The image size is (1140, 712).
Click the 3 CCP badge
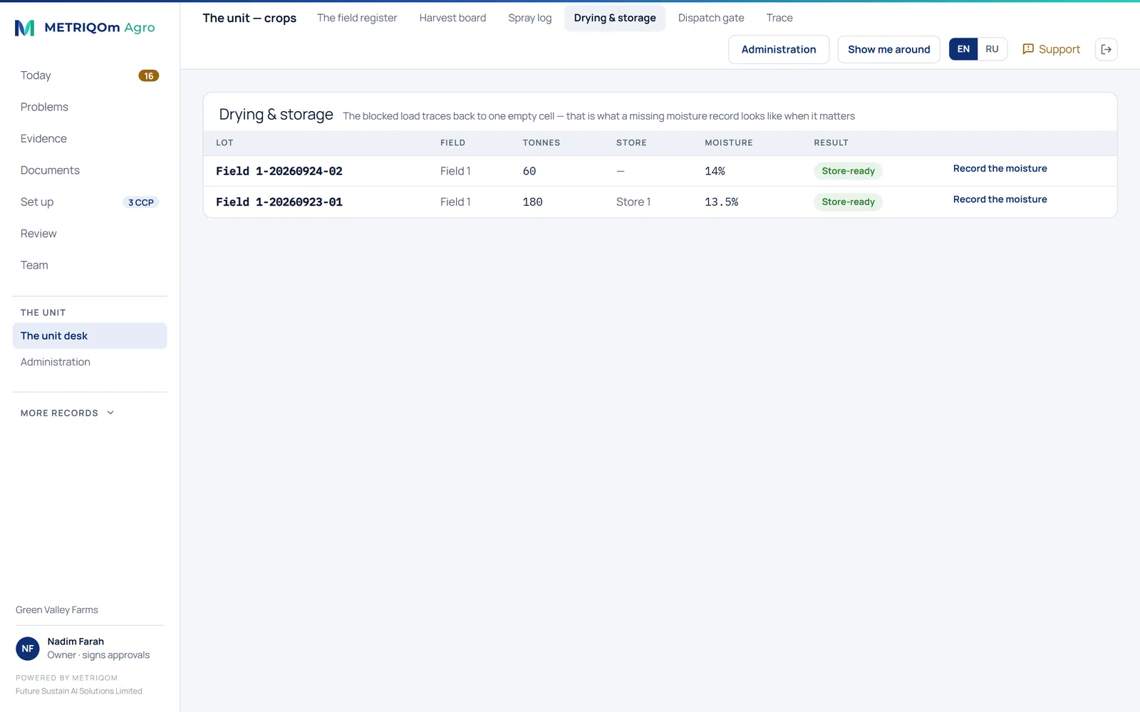pos(141,202)
